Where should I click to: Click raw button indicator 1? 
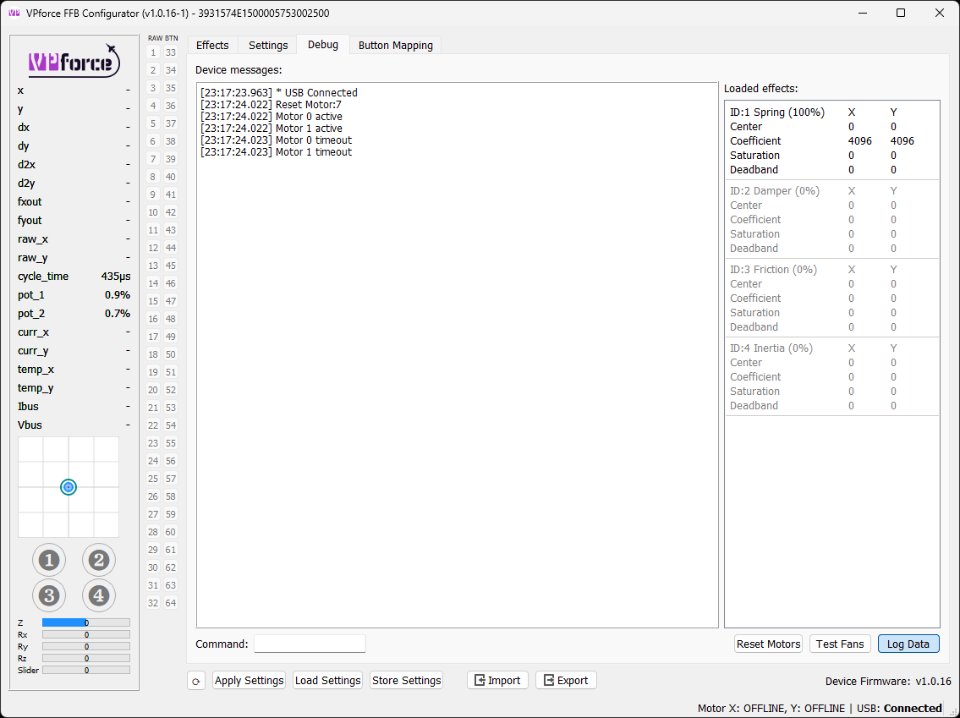pos(153,52)
